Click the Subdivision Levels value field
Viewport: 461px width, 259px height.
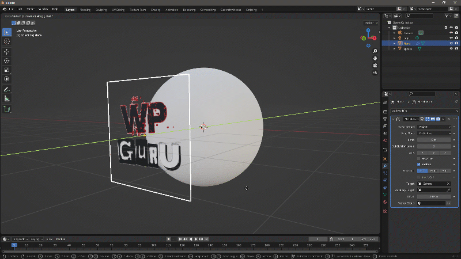pos(434,146)
